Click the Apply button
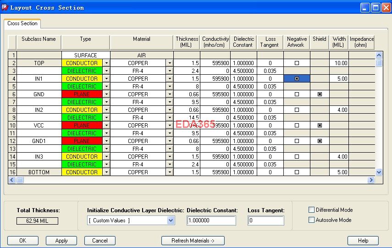This screenshot has height=248, width=392. click(x=61, y=241)
